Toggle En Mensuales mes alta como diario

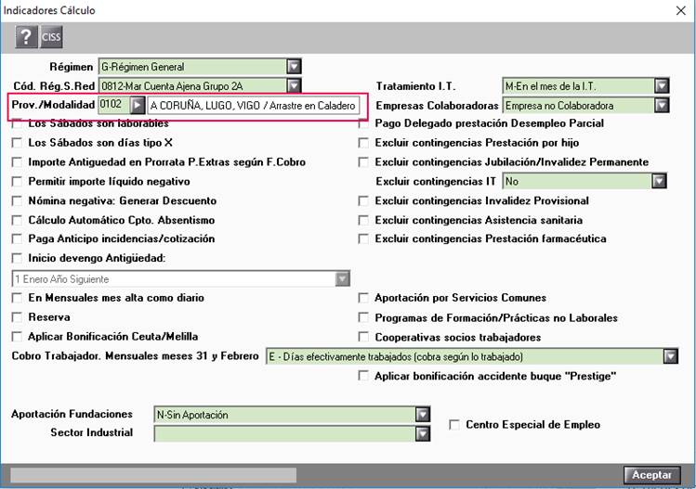(17, 298)
